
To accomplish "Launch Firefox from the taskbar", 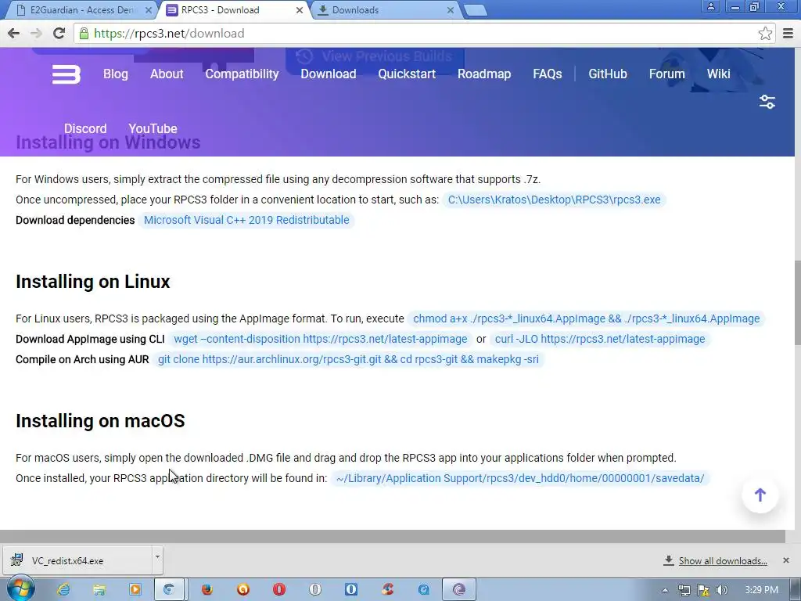I will tap(207, 590).
